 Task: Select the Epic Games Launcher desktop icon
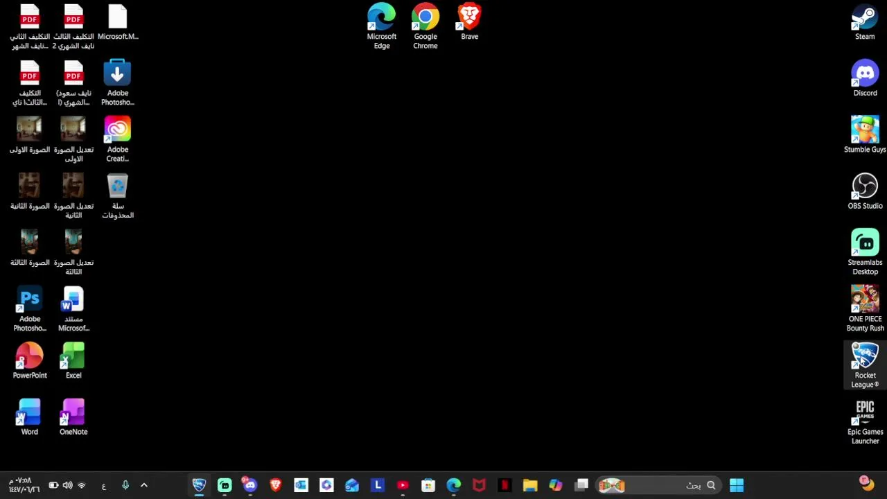865,422
